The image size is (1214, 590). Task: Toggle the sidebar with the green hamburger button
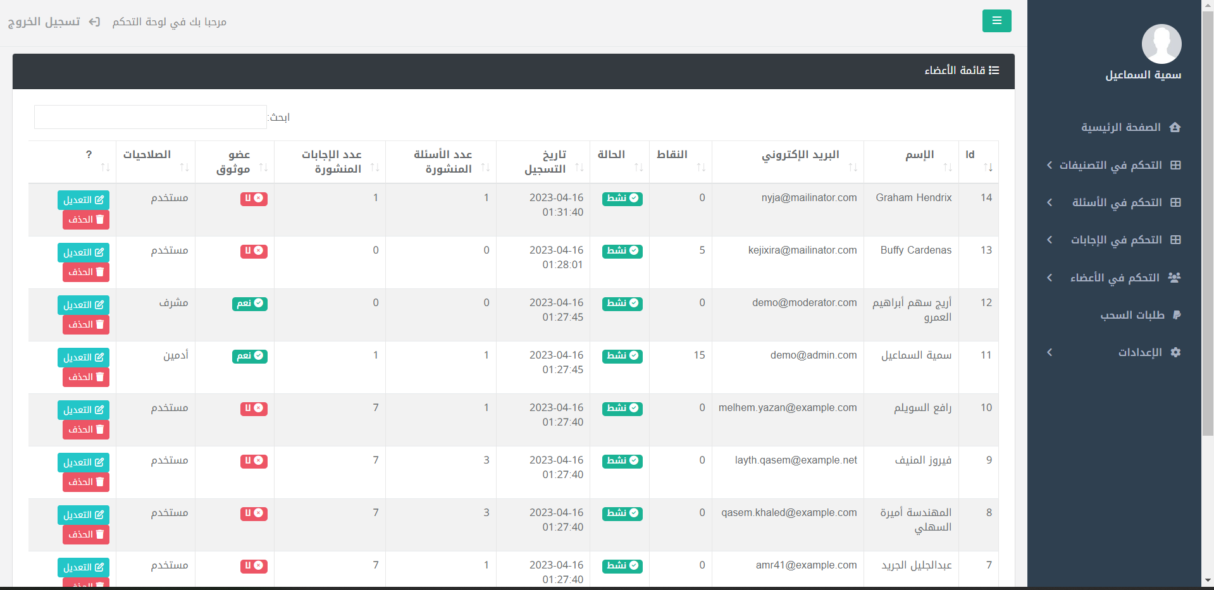pos(996,21)
